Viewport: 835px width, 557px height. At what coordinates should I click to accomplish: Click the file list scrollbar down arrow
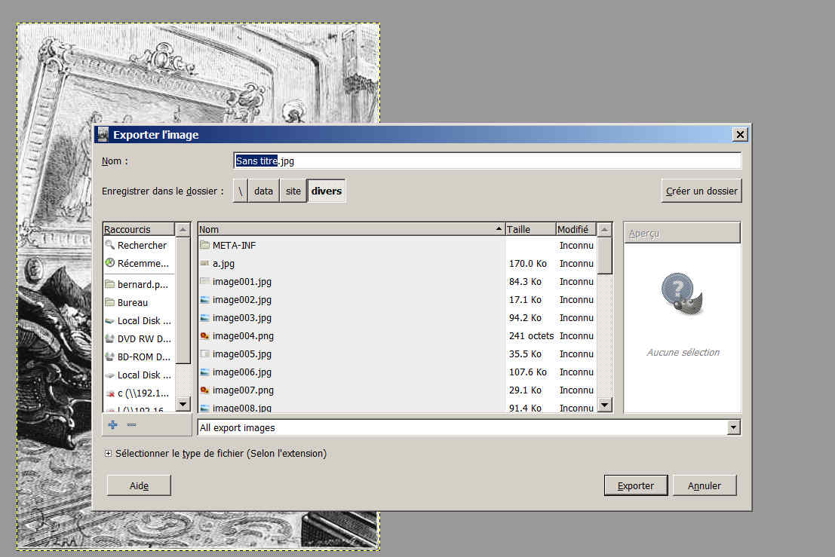pyautogui.click(x=604, y=406)
